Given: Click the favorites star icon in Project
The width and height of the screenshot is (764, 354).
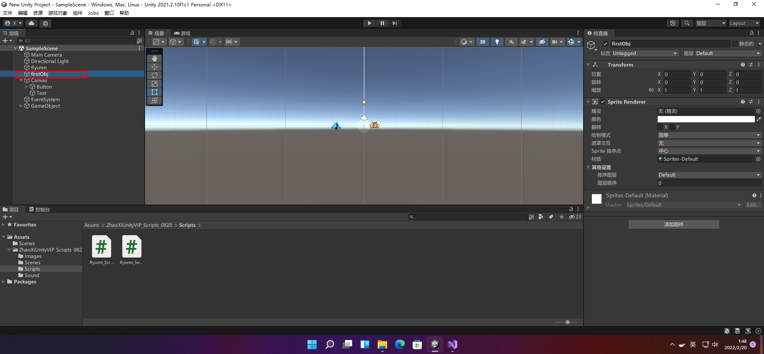Looking at the screenshot, I should point(562,217).
